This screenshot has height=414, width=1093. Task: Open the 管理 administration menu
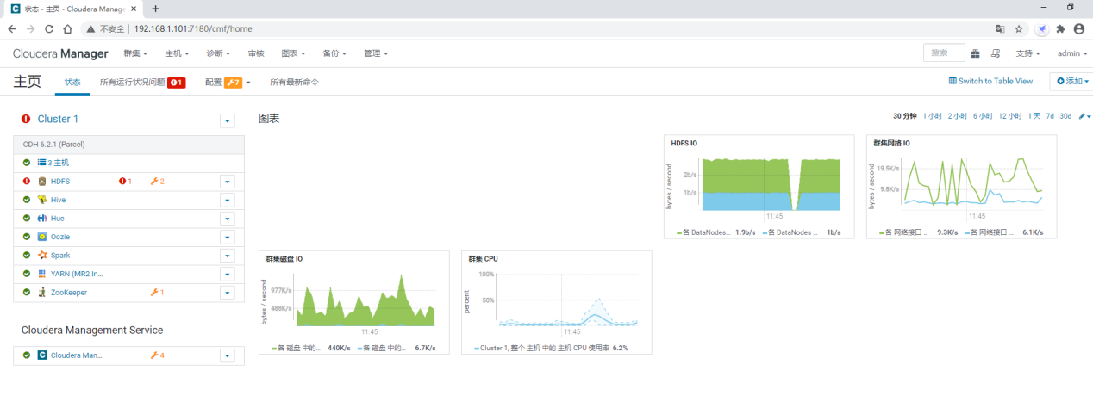tap(376, 53)
